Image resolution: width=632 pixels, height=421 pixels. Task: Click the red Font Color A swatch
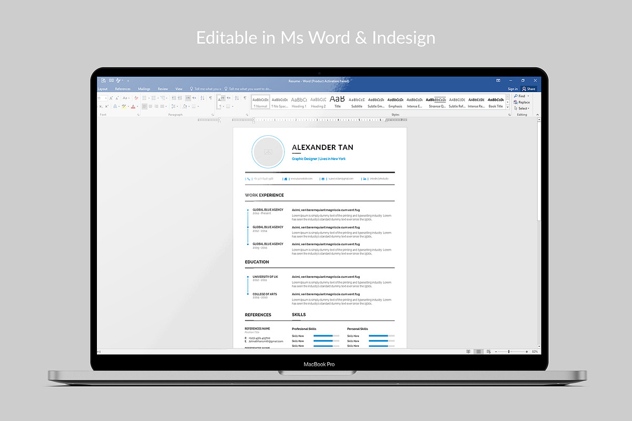133,106
